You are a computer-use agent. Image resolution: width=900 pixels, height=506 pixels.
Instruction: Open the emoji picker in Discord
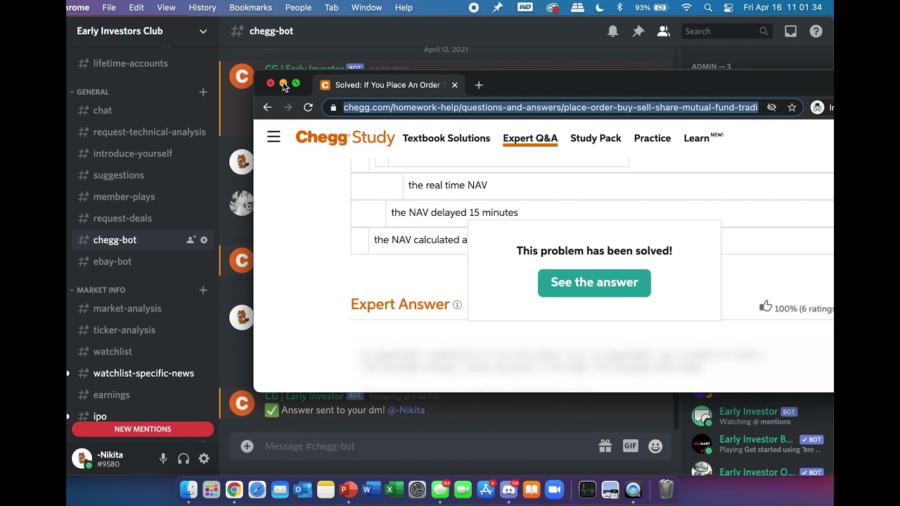tap(655, 446)
